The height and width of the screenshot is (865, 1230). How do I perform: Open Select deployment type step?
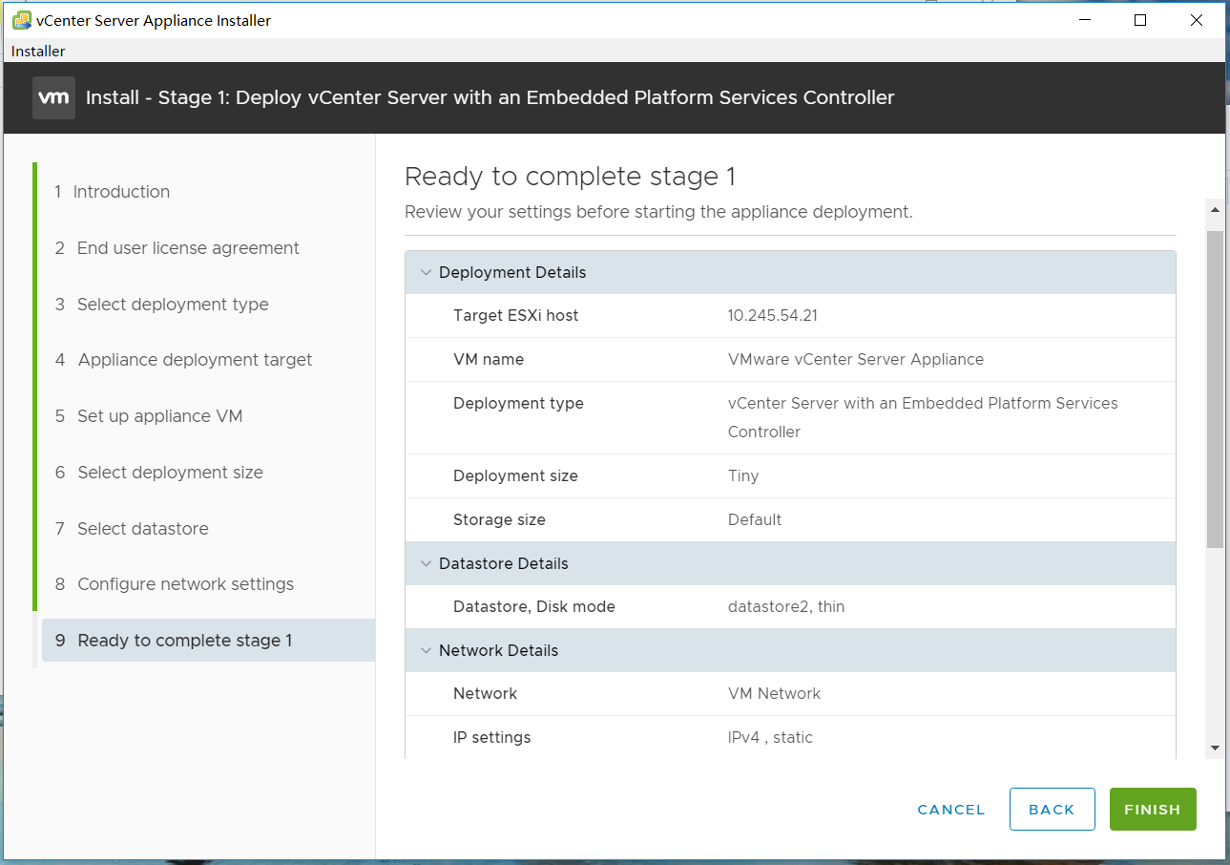click(x=161, y=305)
